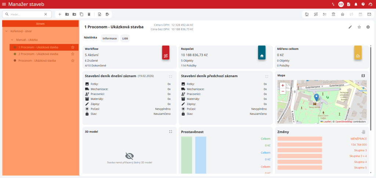Viewport: 376px width, 178px height.
Task: Click the envelope mail icon
Action: coord(369,14)
